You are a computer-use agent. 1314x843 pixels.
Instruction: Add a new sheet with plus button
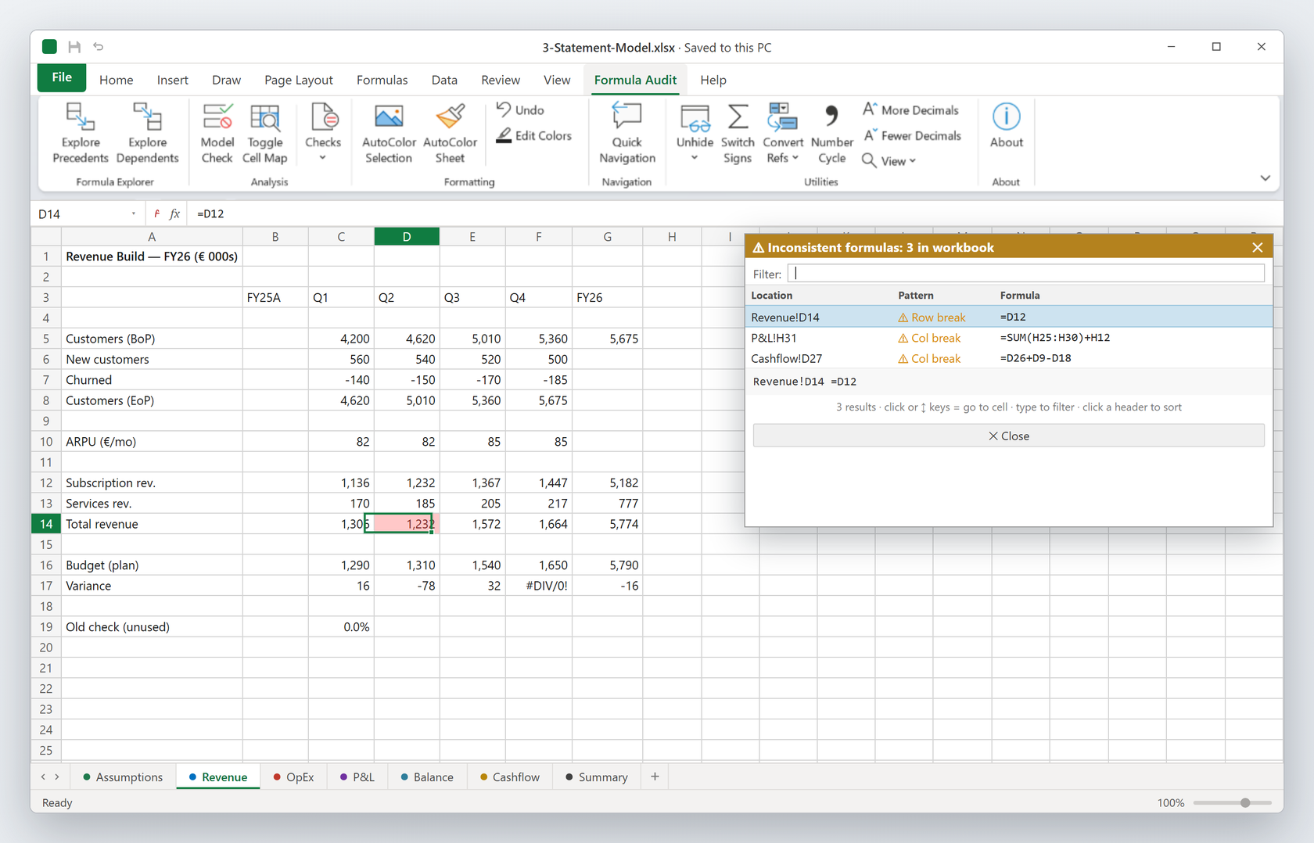[655, 777]
